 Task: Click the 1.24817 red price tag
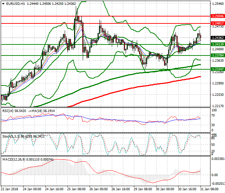218,23
